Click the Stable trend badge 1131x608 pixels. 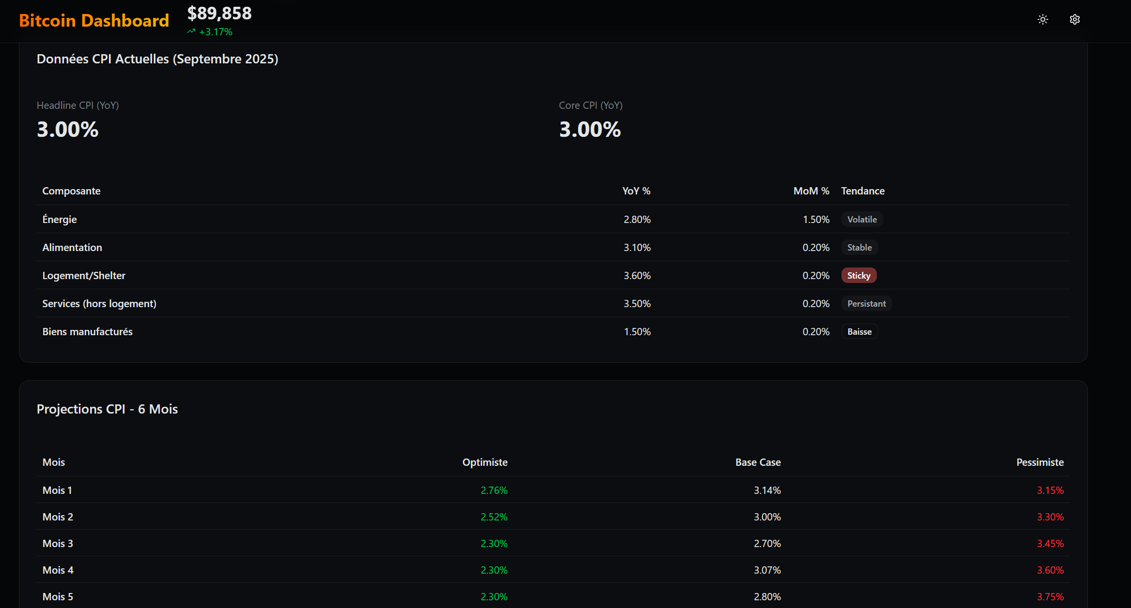pyautogui.click(x=859, y=247)
